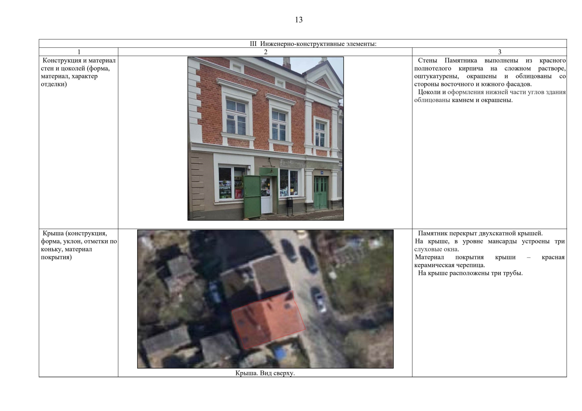Image resolution: width=582 pixels, height=411 pixels.
Task: Click the text 'Материал покрытия крыши – красная'
Action: pyautogui.click(x=490, y=257)
